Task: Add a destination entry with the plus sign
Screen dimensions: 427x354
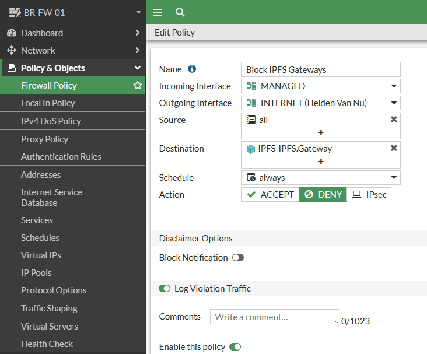Action: [320, 162]
